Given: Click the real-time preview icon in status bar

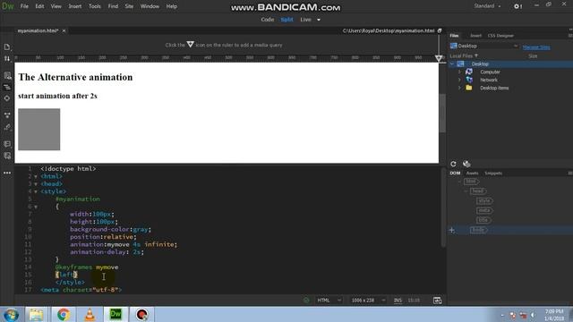Looking at the screenshot, I should tap(438, 301).
